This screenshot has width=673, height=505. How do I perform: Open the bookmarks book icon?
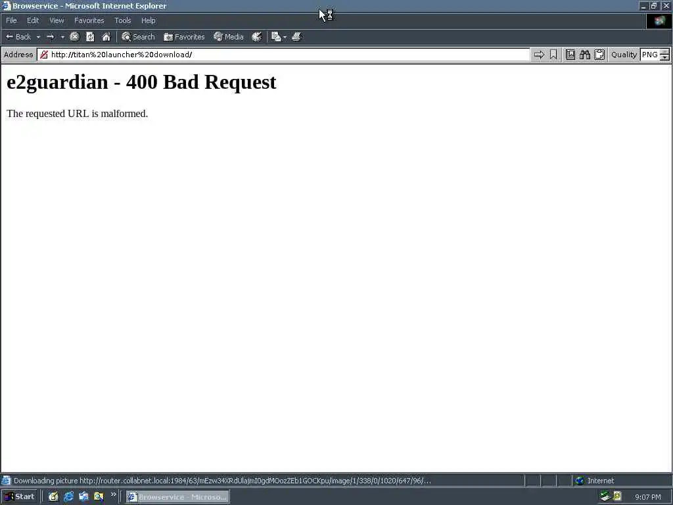point(570,55)
